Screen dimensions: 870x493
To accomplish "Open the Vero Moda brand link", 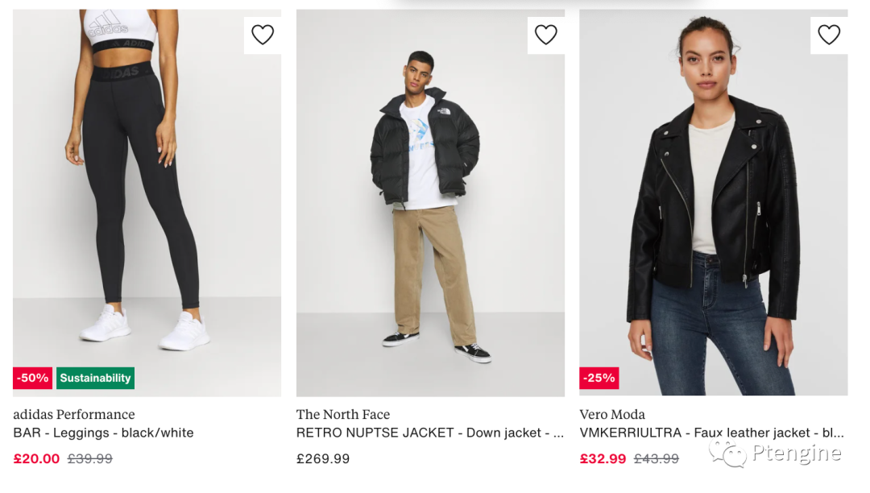I will (612, 414).
